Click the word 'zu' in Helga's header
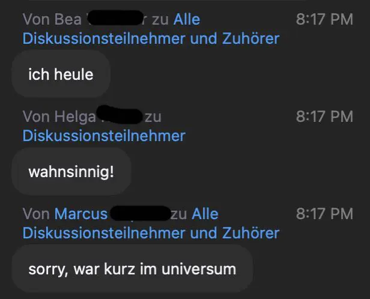Viewport: 370px width, 299px height. tap(153, 117)
